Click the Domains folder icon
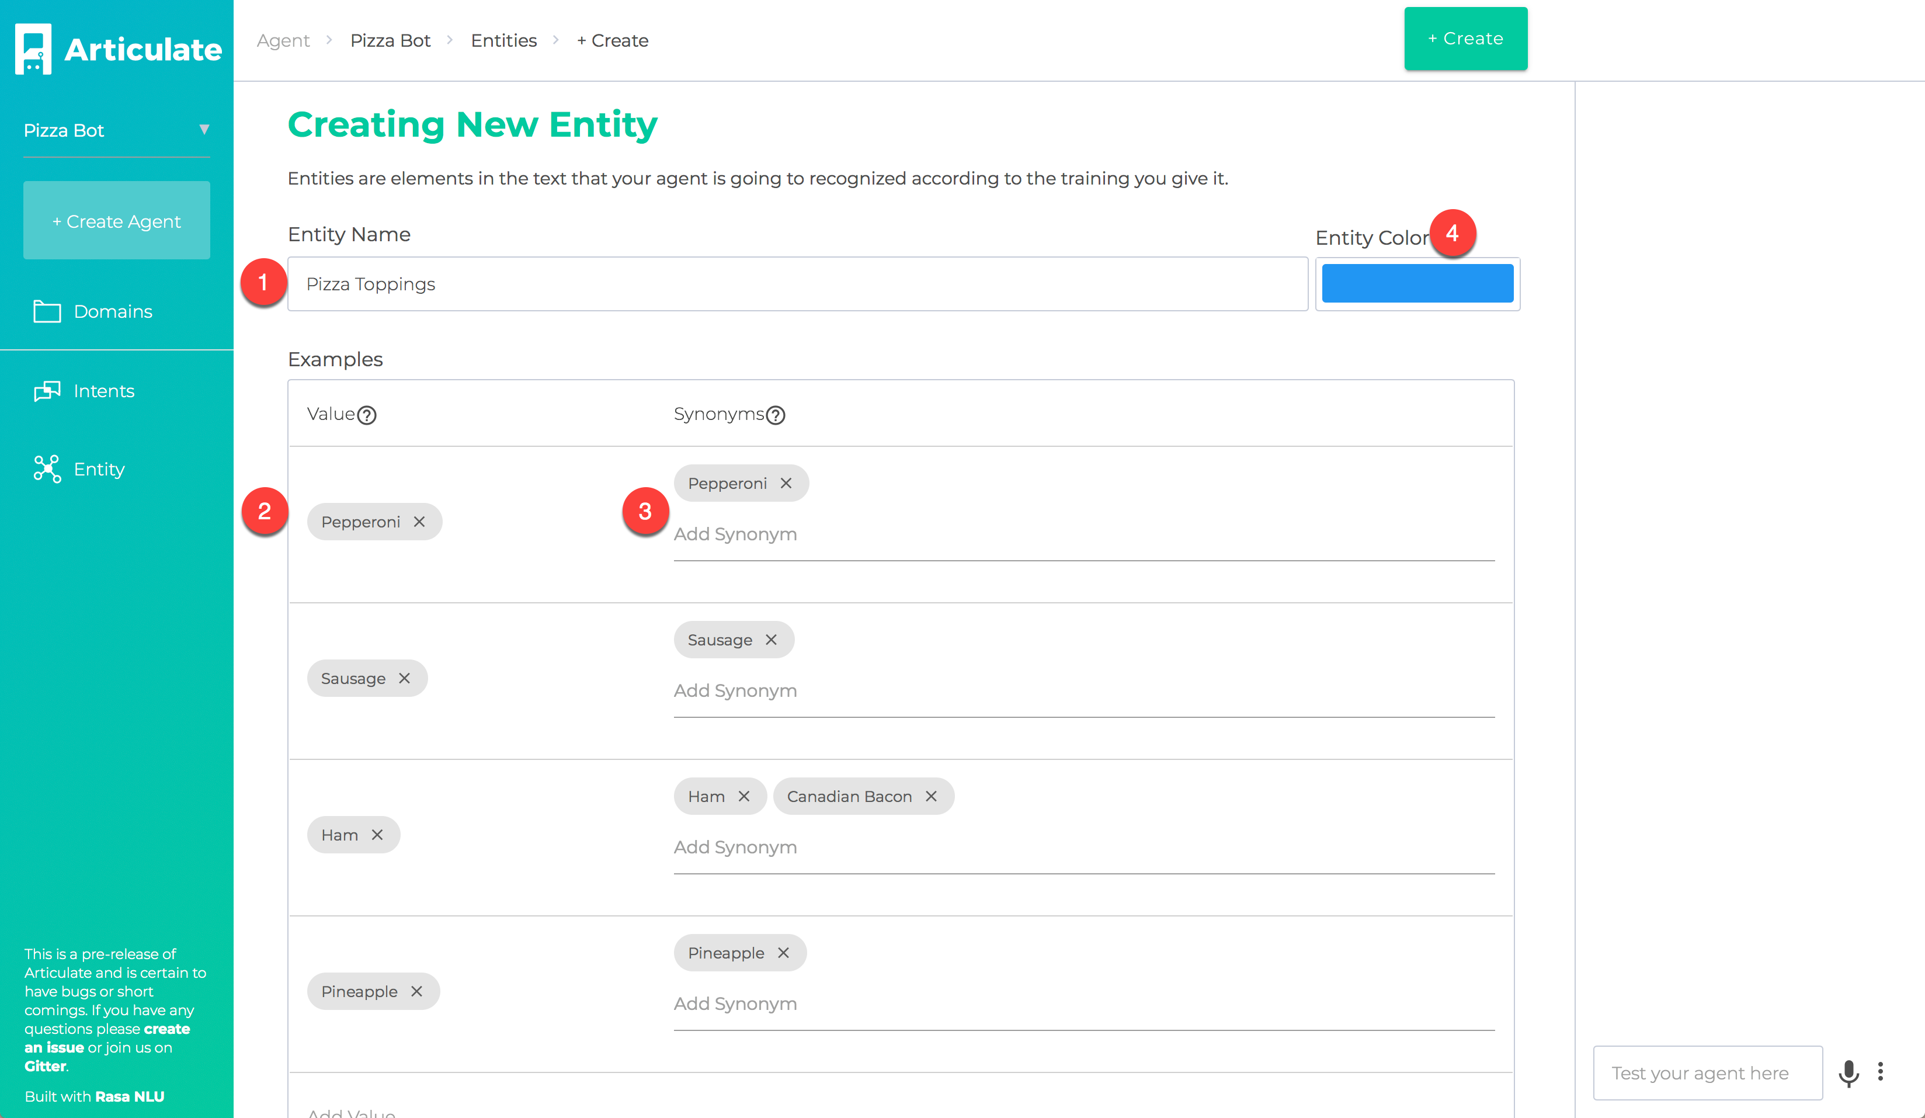 [47, 311]
